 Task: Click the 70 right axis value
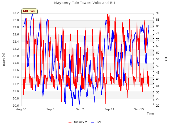(158, 39)
